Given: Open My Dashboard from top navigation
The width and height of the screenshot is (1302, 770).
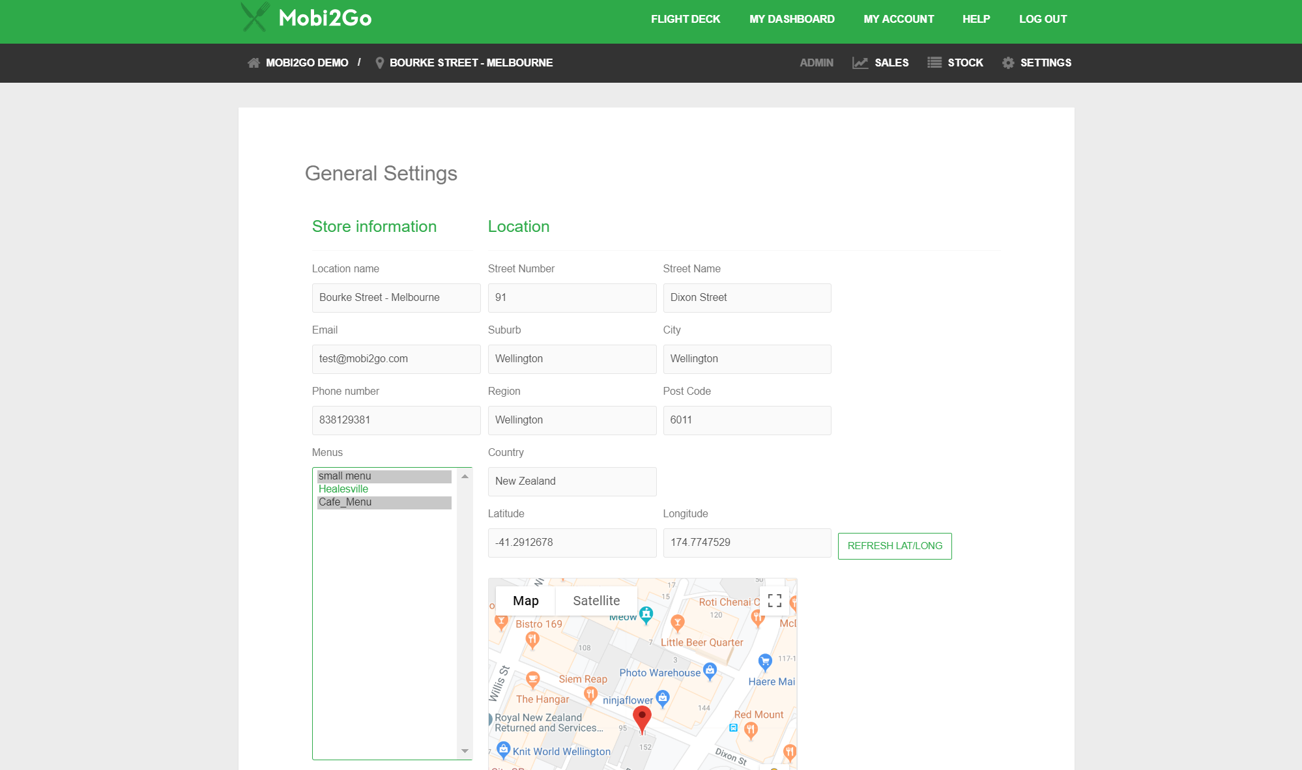Looking at the screenshot, I should (x=792, y=20).
